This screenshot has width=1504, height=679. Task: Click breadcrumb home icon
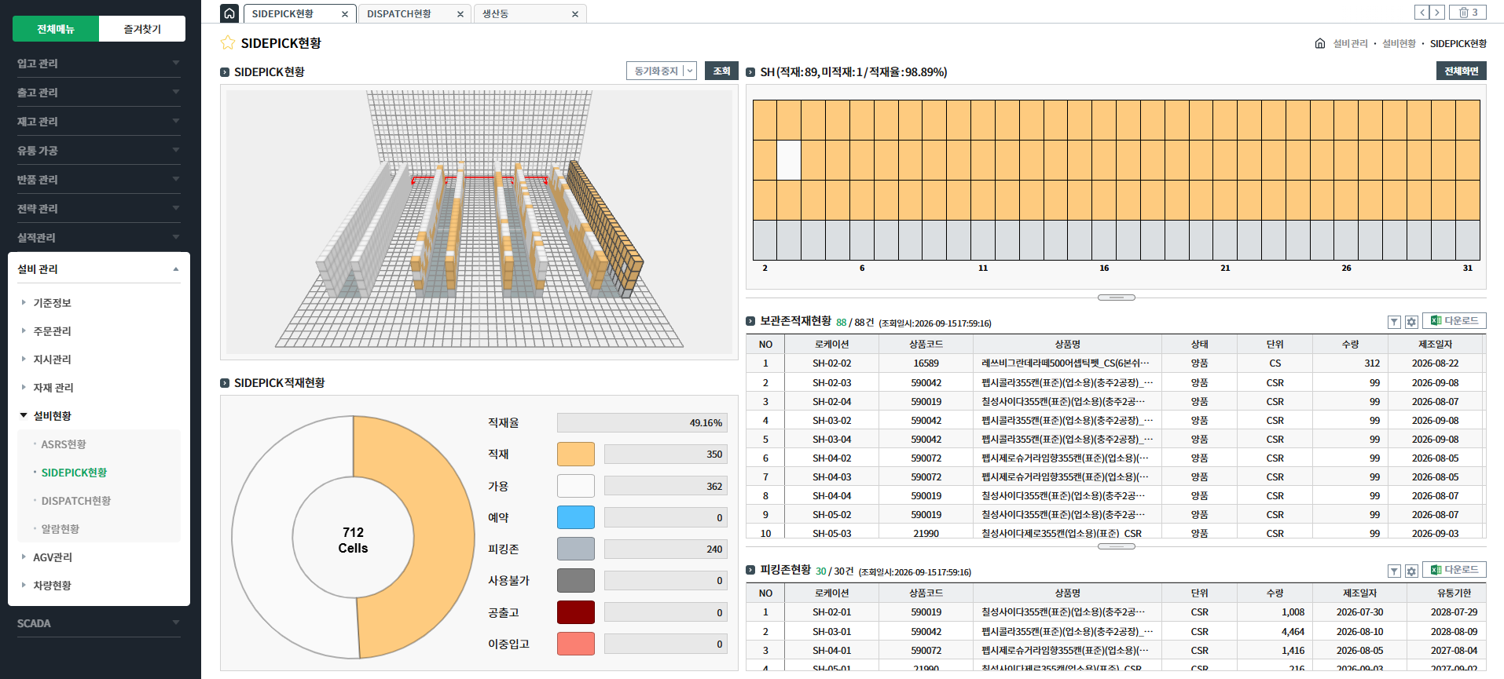[x=1320, y=43]
